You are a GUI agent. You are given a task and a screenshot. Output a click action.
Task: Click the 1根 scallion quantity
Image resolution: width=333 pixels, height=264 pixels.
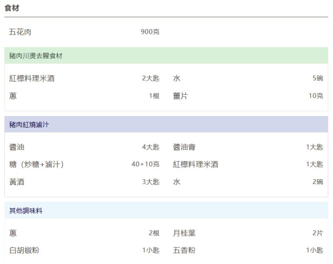click(x=154, y=96)
